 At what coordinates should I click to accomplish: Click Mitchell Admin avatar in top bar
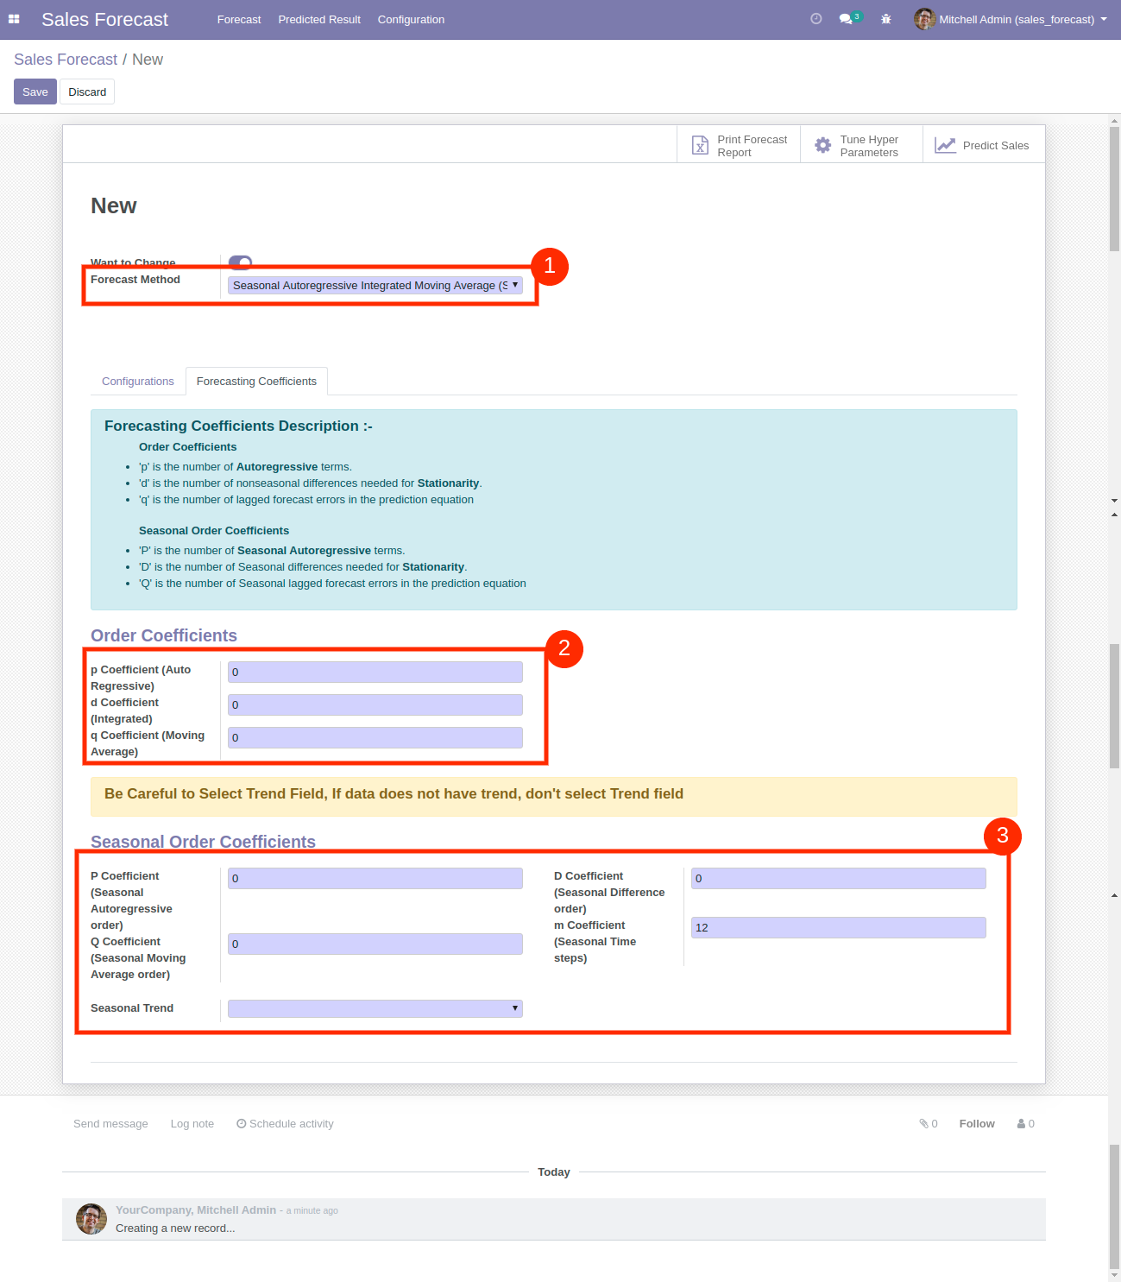(x=924, y=19)
